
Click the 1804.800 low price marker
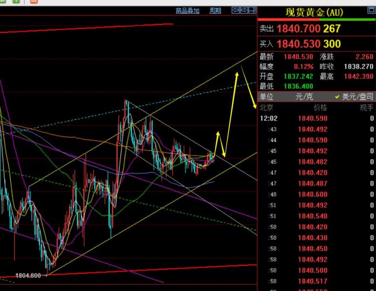click(28, 275)
